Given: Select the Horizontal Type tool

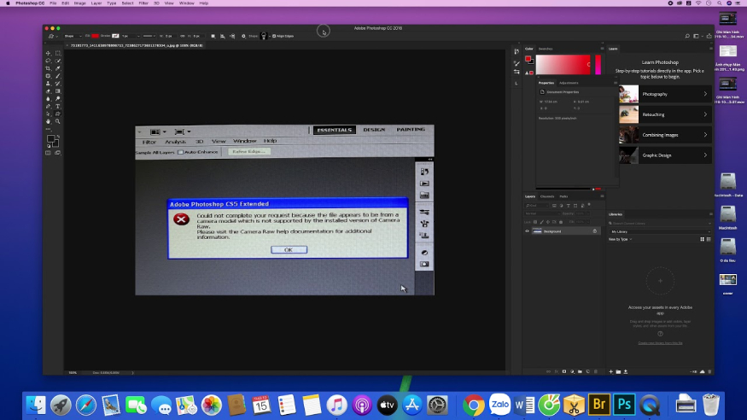Looking at the screenshot, I should (58, 107).
